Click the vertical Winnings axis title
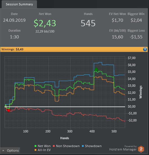 141,92
